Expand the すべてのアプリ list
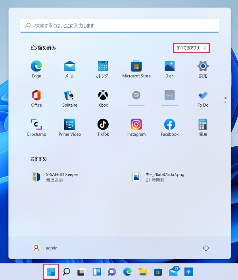 [192, 48]
